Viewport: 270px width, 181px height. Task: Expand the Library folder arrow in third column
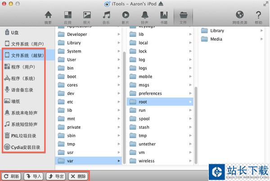pyautogui.click(x=262, y=31)
